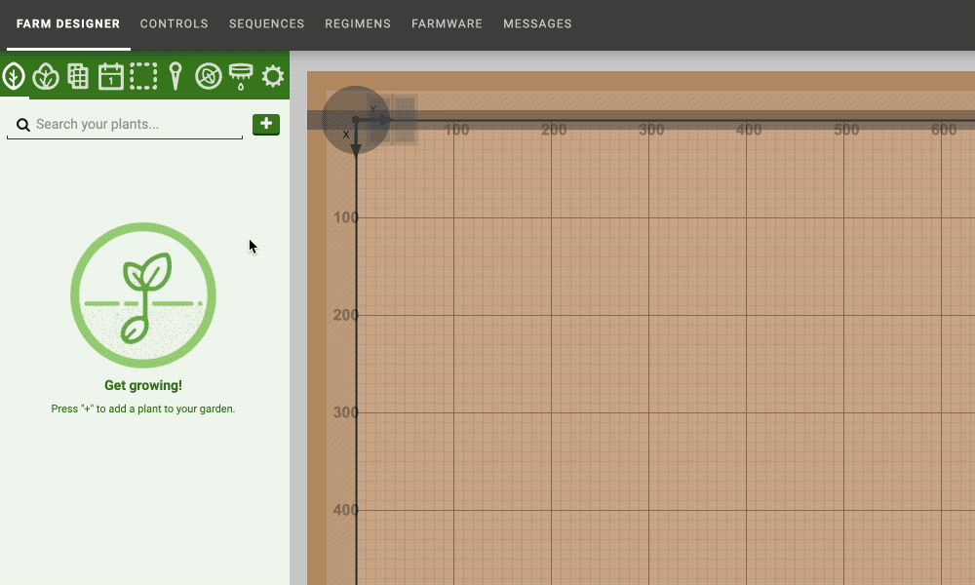The height and width of the screenshot is (585, 975).
Task: Open the Events calendar icon
Action: tap(111, 76)
